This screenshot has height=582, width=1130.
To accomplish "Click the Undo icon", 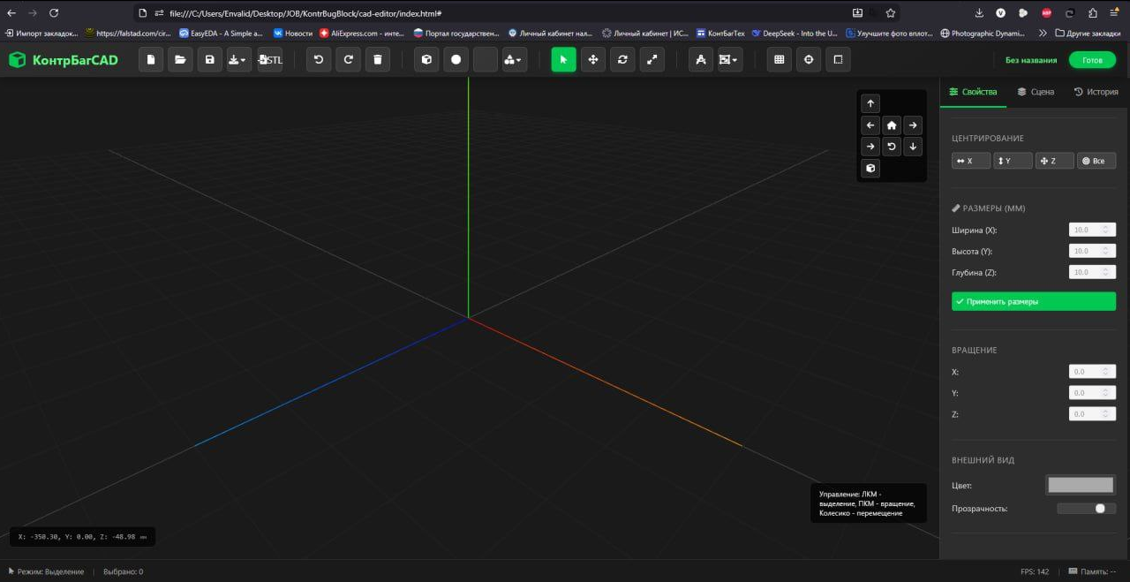I will coord(318,59).
